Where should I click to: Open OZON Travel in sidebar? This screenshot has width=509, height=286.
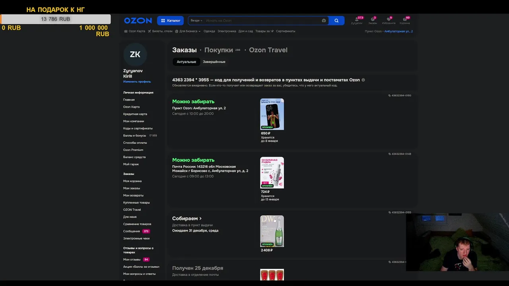tap(132, 210)
